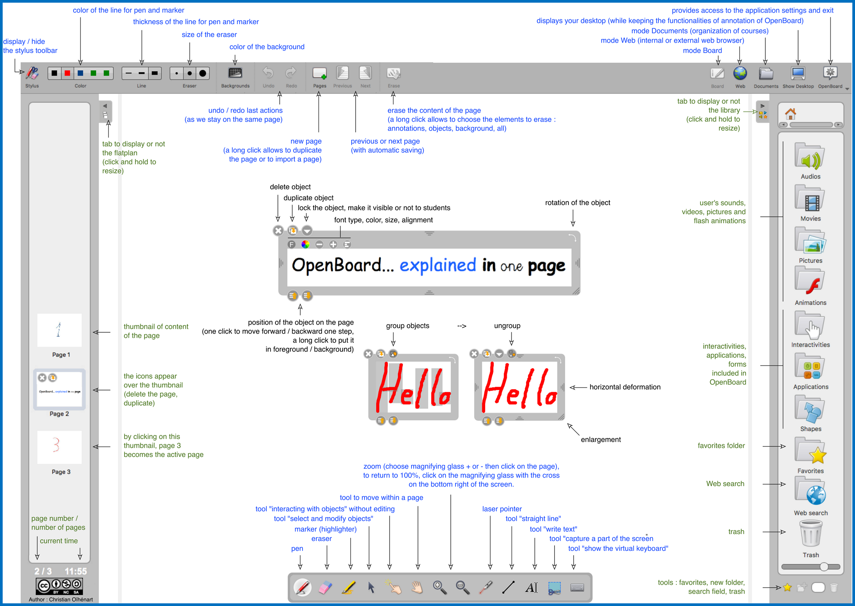
Task: Select the arrow selection tool
Action: [x=371, y=587]
